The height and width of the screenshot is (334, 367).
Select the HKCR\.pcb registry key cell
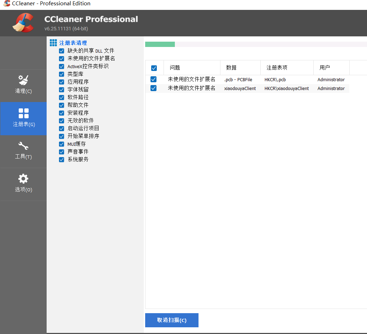(275, 79)
